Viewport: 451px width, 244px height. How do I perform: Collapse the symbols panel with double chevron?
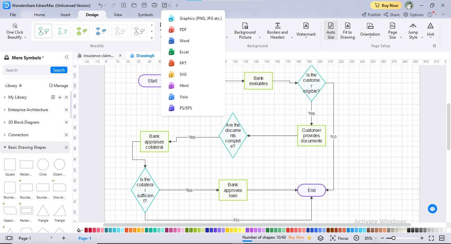pyautogui.click(x=67, y=57)
